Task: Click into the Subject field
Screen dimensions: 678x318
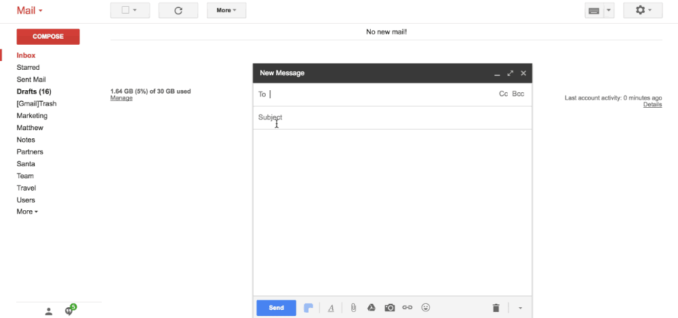Action: 380,117
